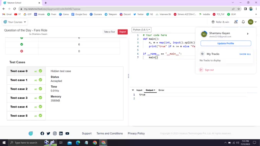Select Test case 5 tab
Viewport: 260px width, 146px height.
click(26, 116)
